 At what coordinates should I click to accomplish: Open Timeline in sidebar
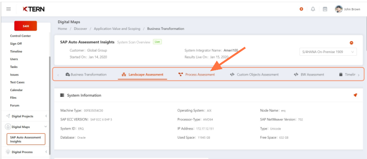16,51
